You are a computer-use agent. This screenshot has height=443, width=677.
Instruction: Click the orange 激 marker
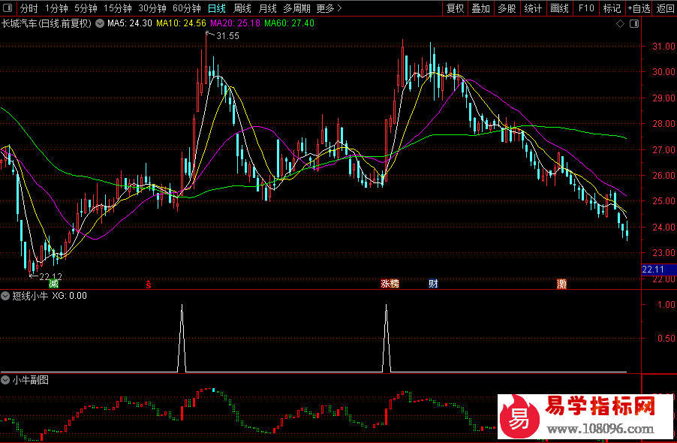pos(561,284)
